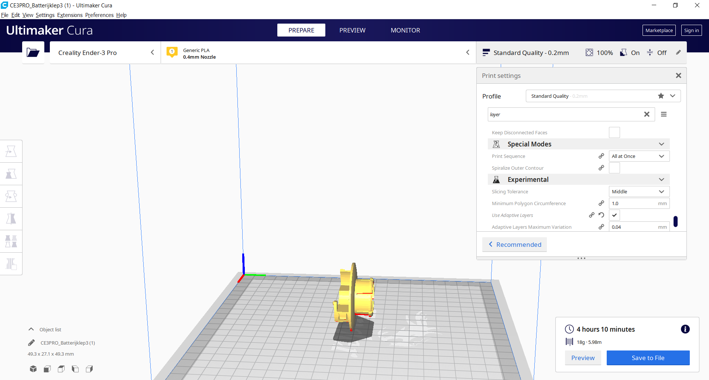
Task: Click link icon beside Adaptive Layers Maximum Variation
Action: 602,227
